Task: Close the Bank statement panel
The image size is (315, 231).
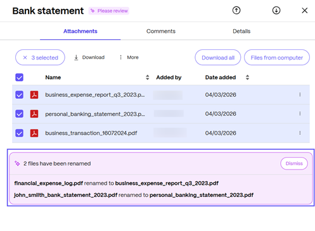Action: click(304, 10)
